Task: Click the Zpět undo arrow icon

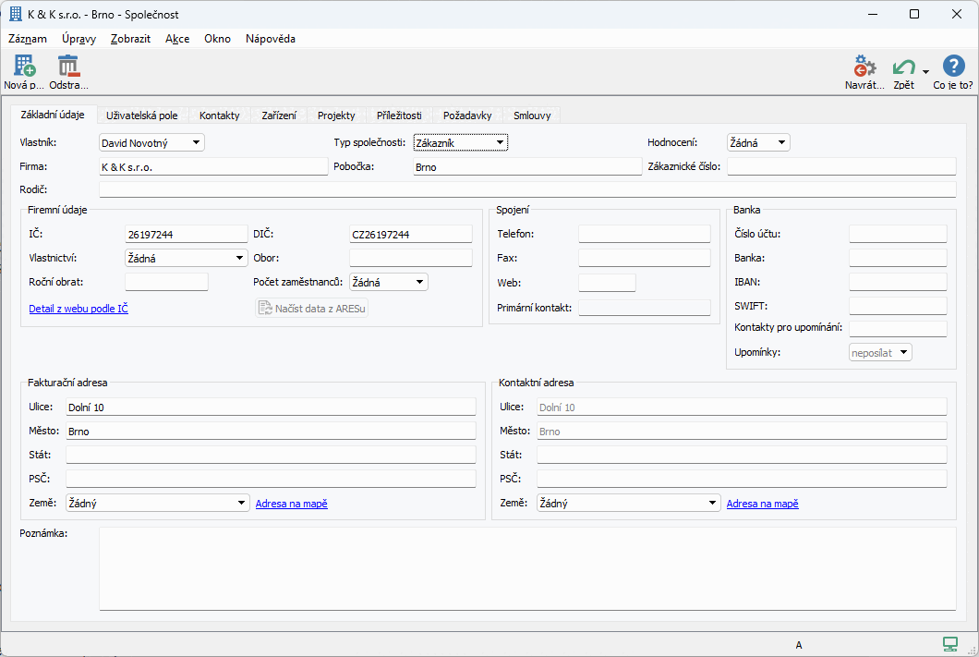Action: pos(903,67)
